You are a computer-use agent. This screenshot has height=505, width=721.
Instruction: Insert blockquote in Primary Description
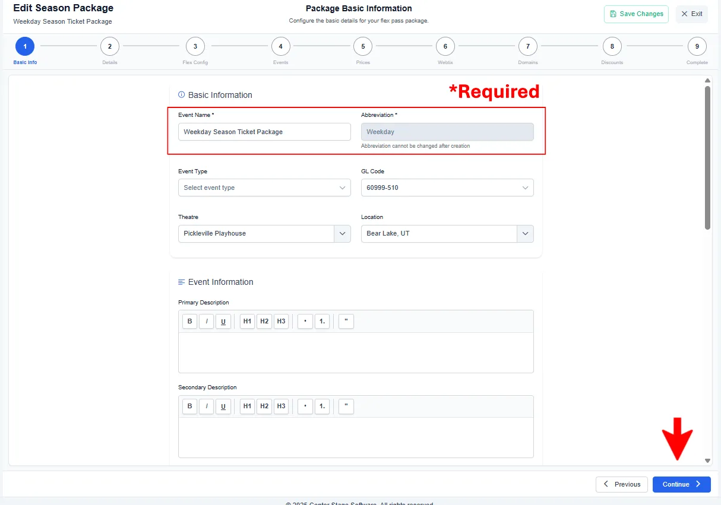(346, 322)
